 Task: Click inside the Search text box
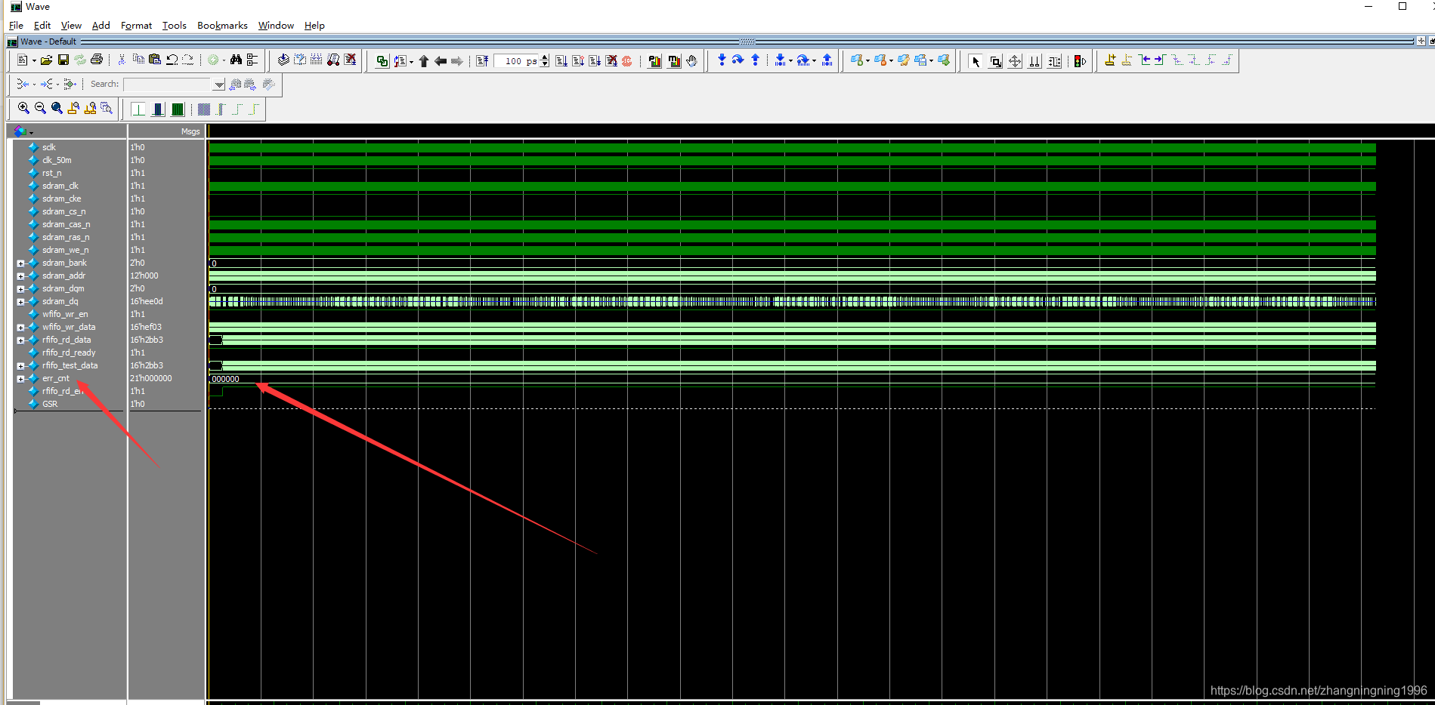pyautogui.click(x=167, y=84)
